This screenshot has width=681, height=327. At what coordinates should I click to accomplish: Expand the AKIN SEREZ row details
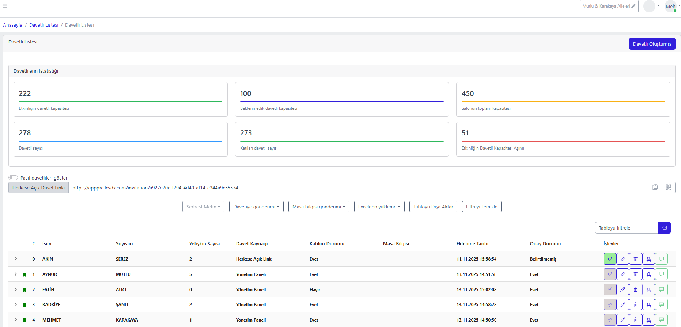[16, 259]
